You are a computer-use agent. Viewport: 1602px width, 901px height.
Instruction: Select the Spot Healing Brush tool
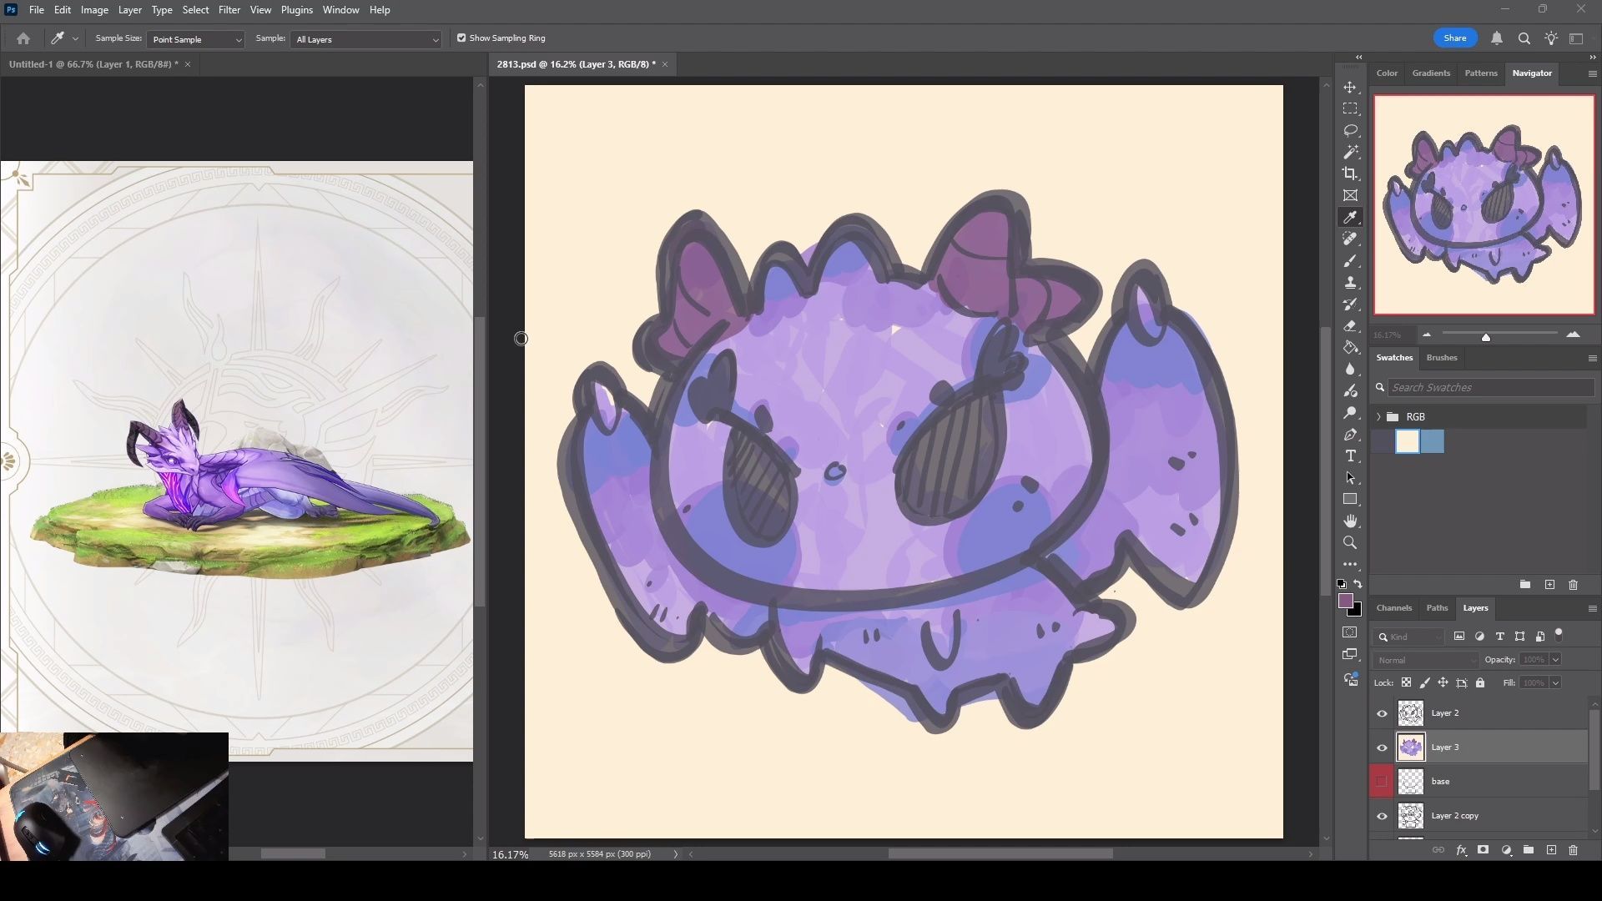click(x=1350, y=239)
